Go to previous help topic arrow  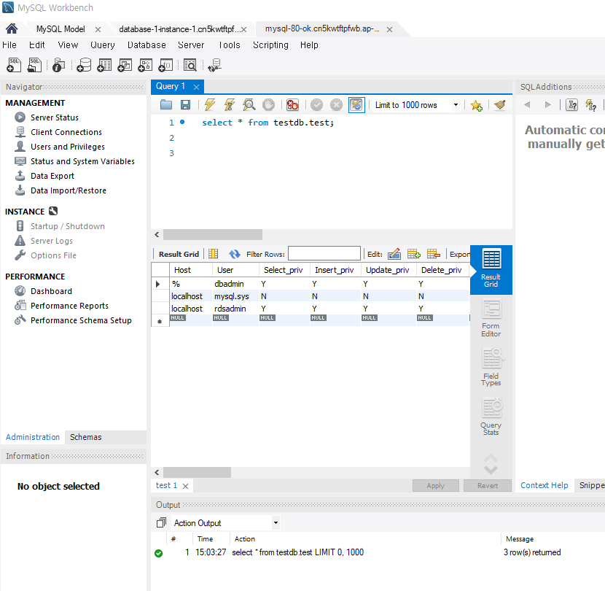527,104
